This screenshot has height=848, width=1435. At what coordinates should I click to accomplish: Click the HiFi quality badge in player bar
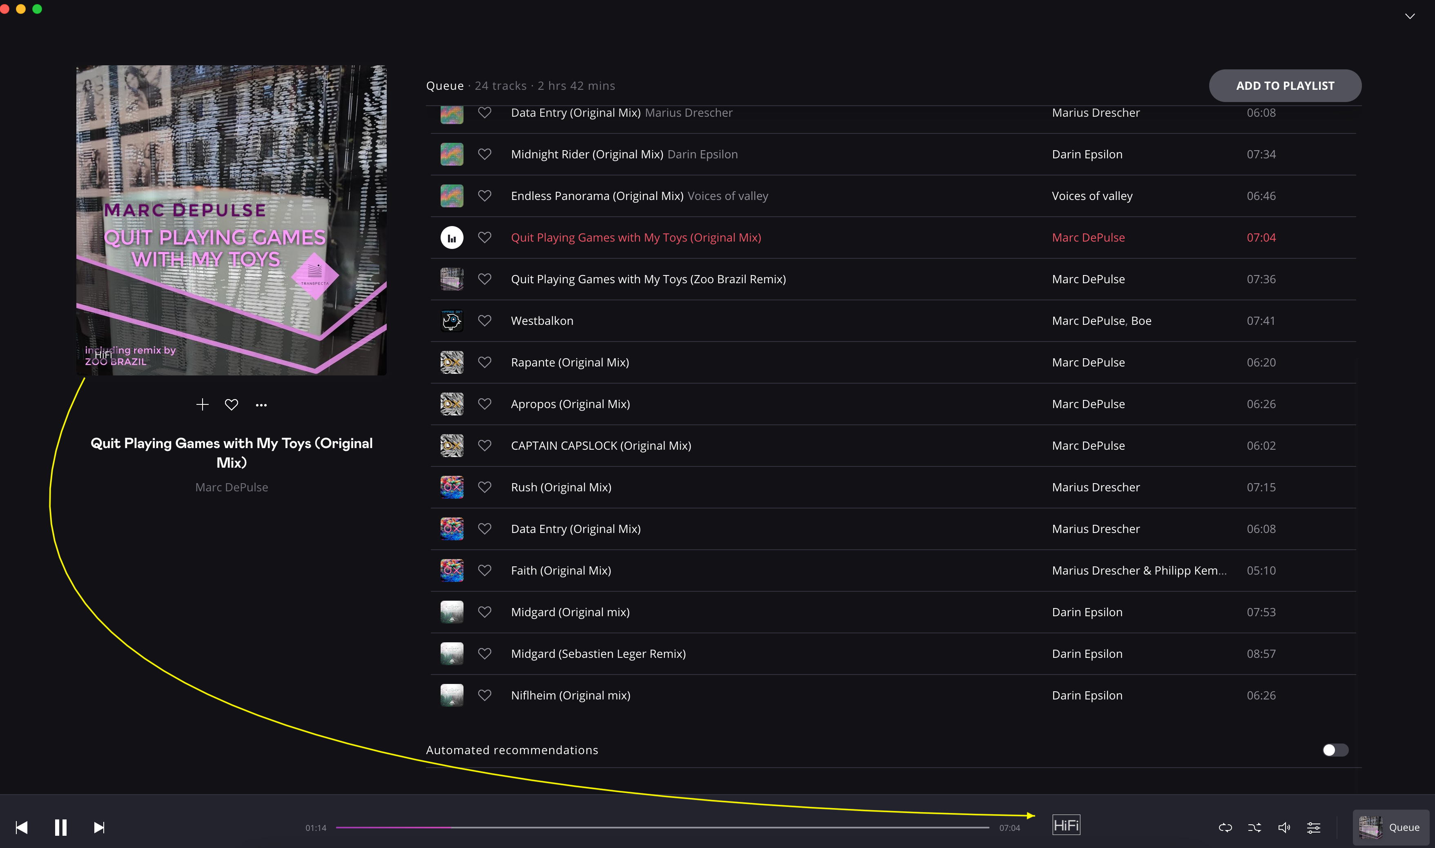1066,825
